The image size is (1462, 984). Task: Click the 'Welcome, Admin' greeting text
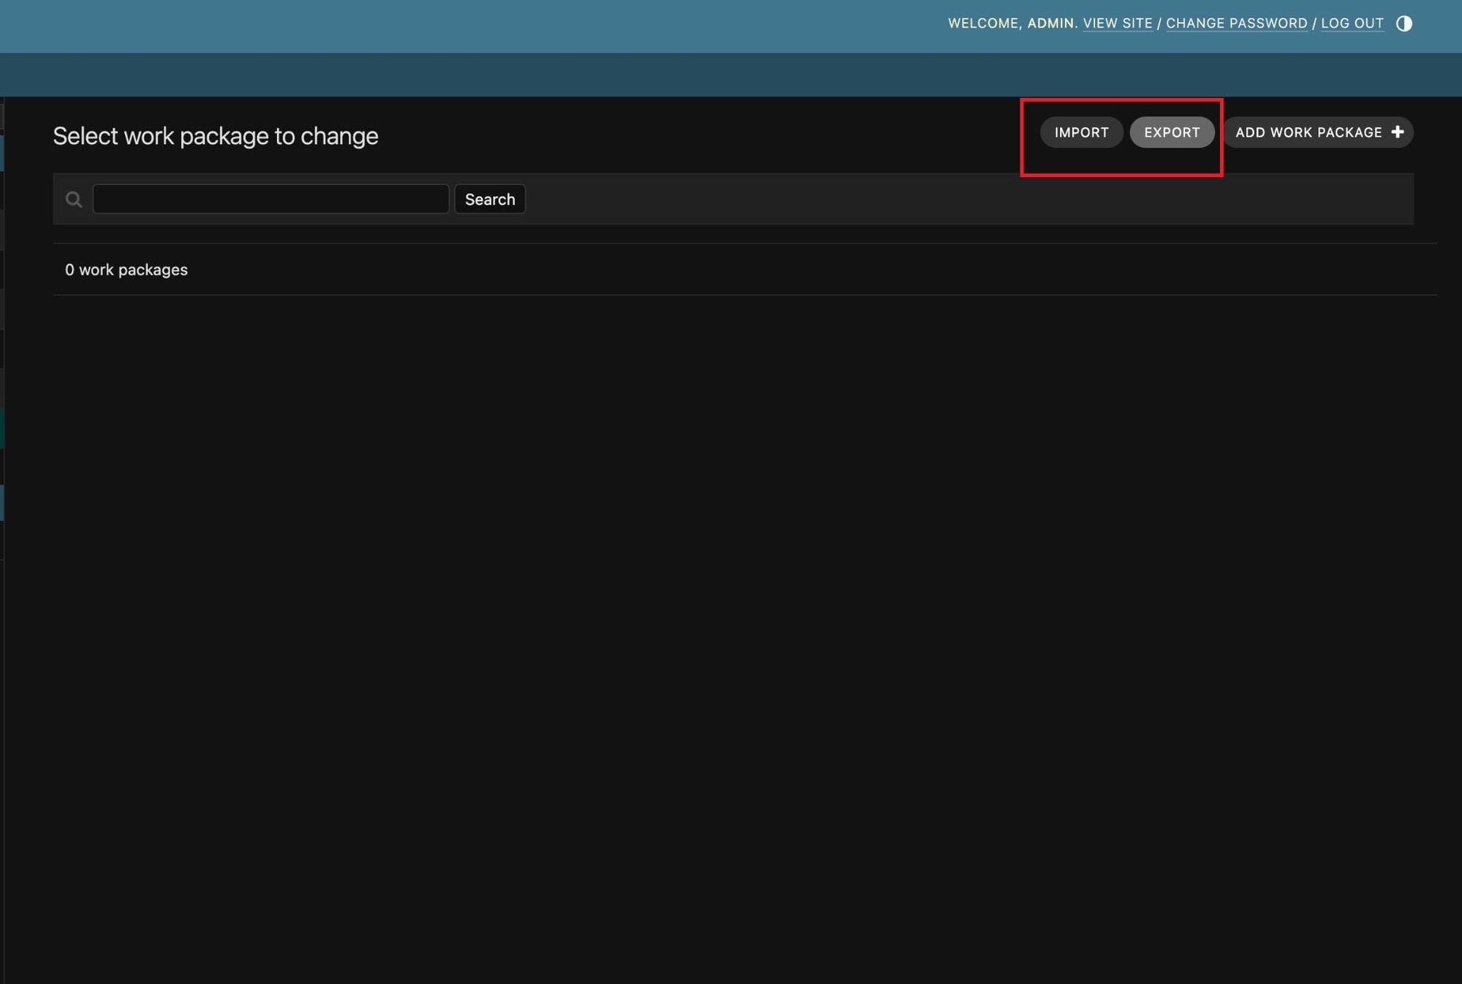(1012, 23)
